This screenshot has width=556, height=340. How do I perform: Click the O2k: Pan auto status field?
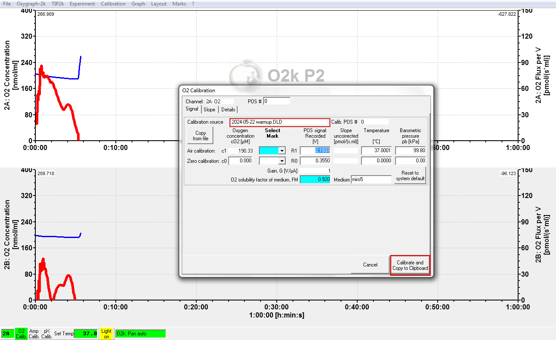coord(140,334)
